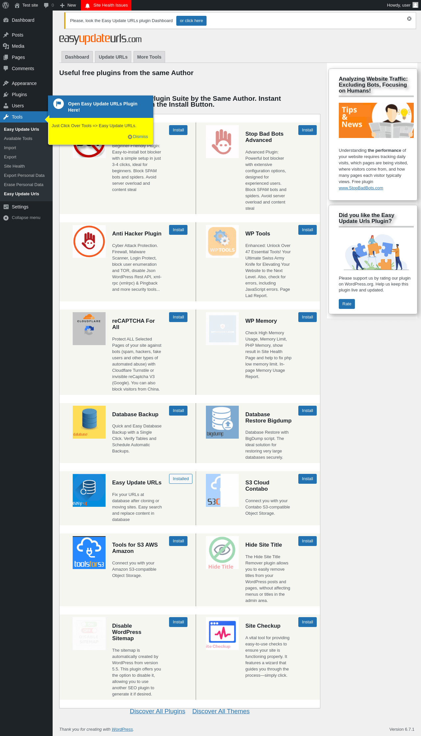The height and width of the screenshot is (736, 421).
Task: Install the Stop Bad Bots Advanced plugin
Action: [308, 130]
